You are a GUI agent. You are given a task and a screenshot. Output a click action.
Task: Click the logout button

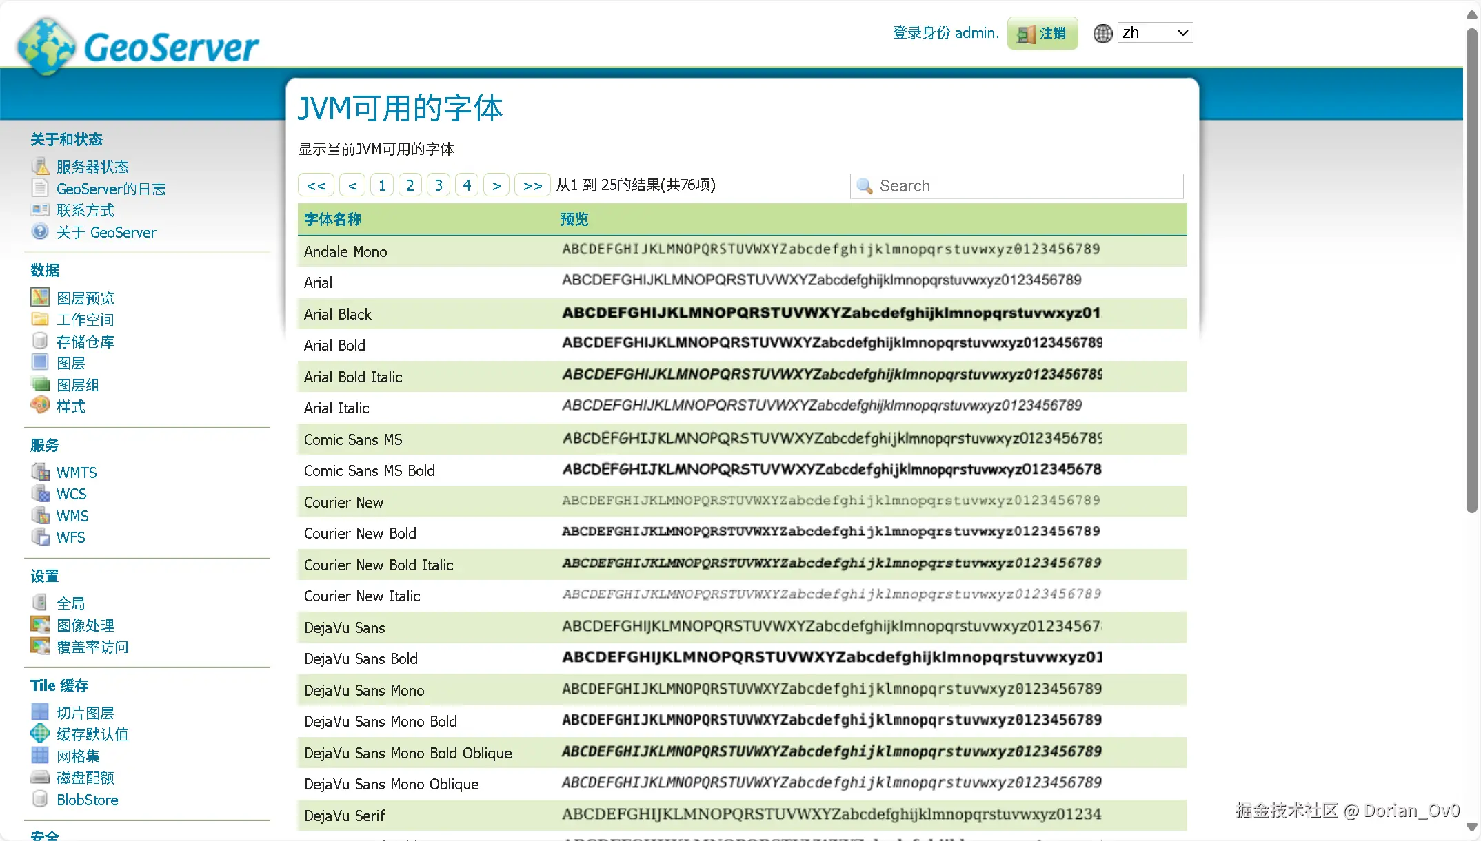(x=1042, y=33)
